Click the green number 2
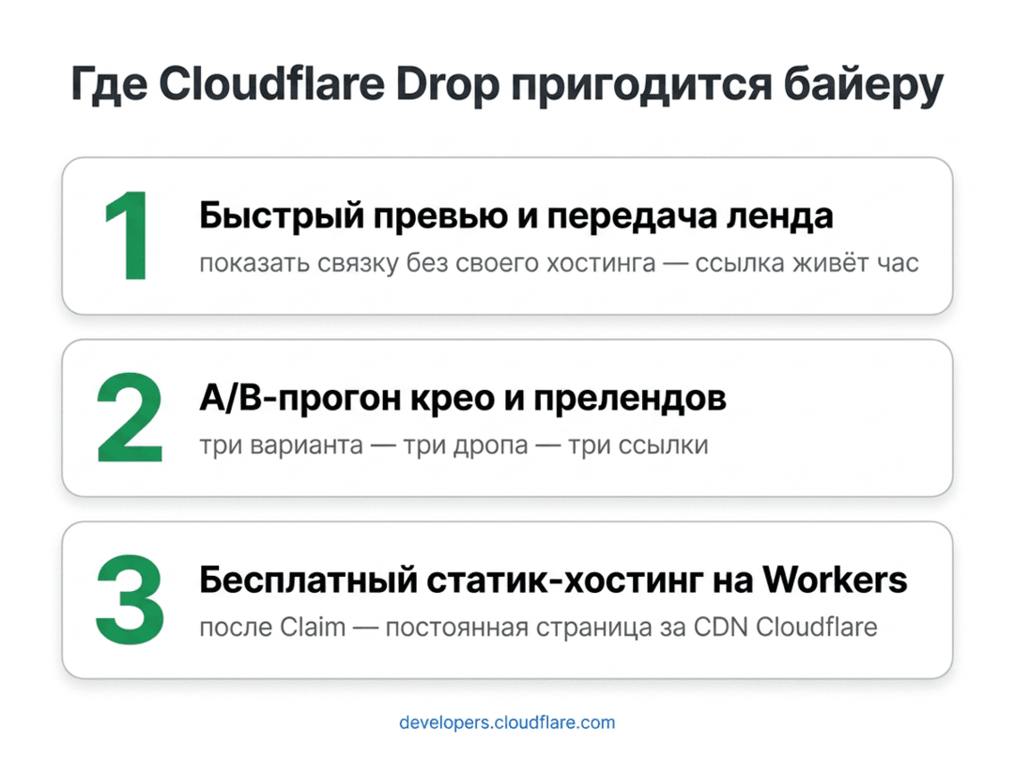1014x761 pixels. click(130, 417)
